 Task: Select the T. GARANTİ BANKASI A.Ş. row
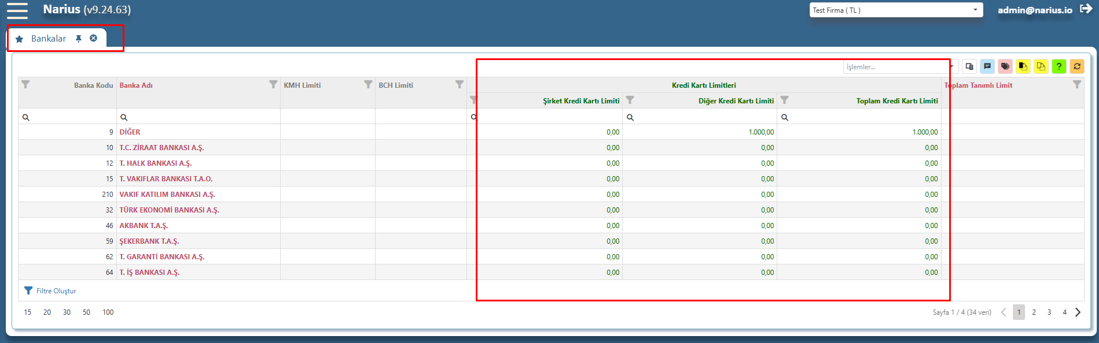pyautogui.click(x=551, y=257)
